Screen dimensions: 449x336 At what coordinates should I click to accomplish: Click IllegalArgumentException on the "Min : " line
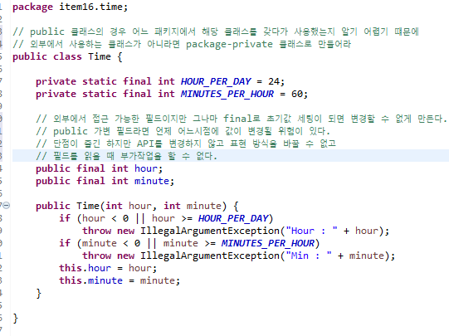(x=210, y=256)
